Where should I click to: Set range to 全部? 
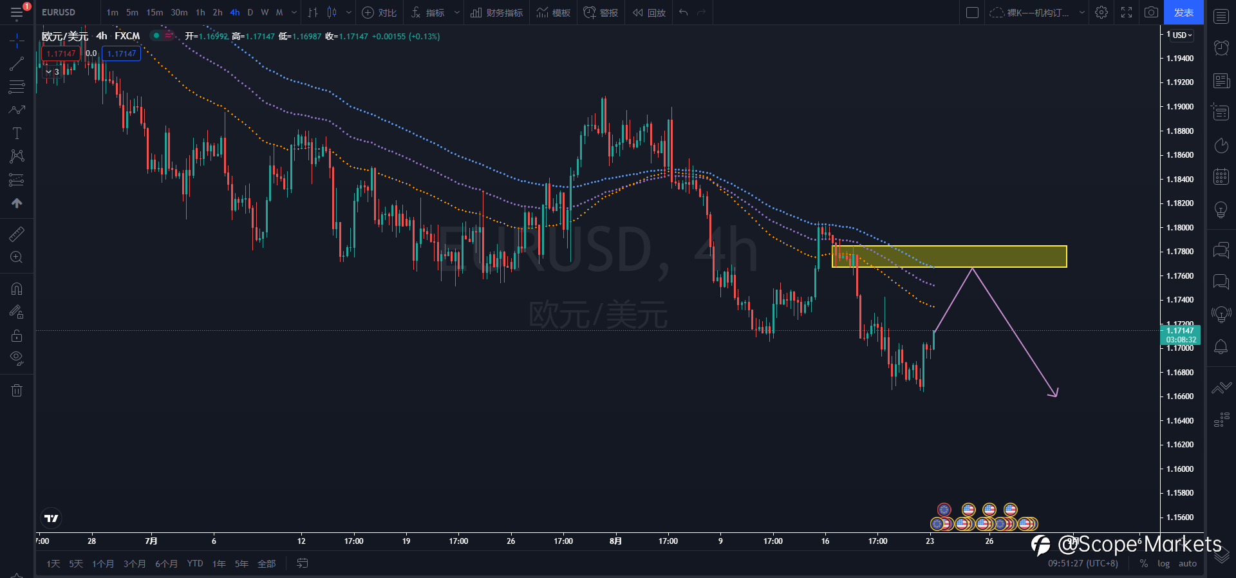coord(267,564)
